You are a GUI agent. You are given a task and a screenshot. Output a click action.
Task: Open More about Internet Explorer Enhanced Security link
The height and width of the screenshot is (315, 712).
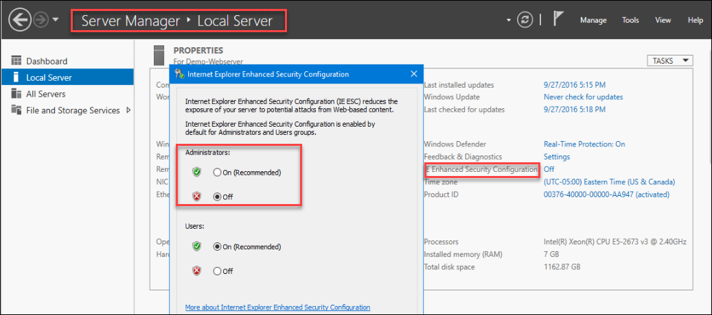point(277,307)
